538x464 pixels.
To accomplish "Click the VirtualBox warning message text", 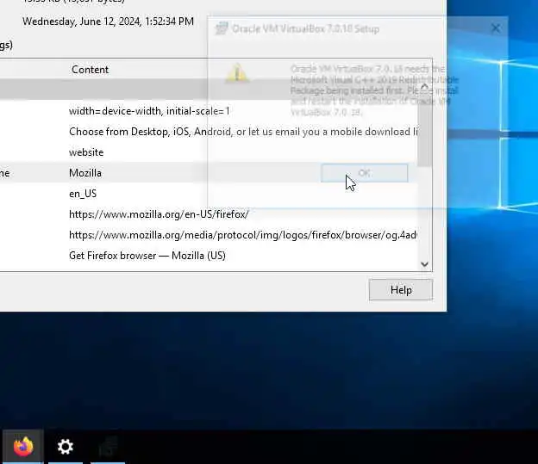I will point(374,90).
